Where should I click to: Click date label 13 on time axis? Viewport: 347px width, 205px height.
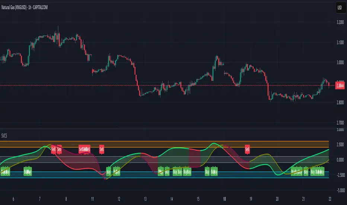145,199
